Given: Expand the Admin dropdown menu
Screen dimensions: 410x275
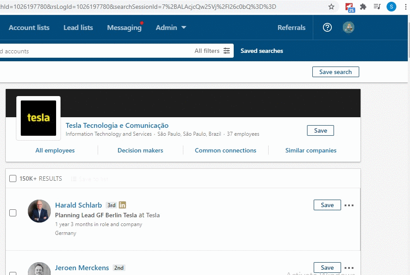Looking at the screenshot, I should tap(171, 27).
